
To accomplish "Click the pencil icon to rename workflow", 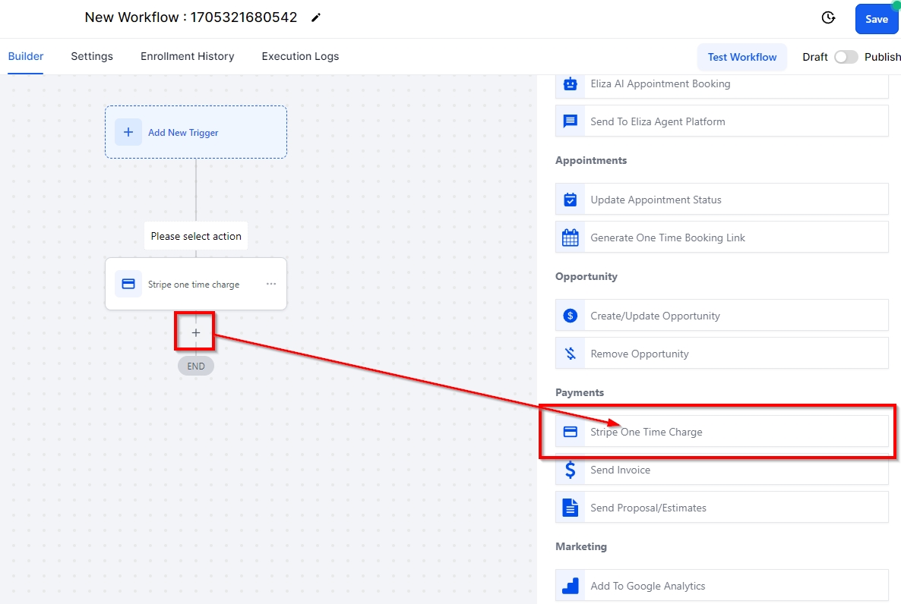I will coord(316,17).
